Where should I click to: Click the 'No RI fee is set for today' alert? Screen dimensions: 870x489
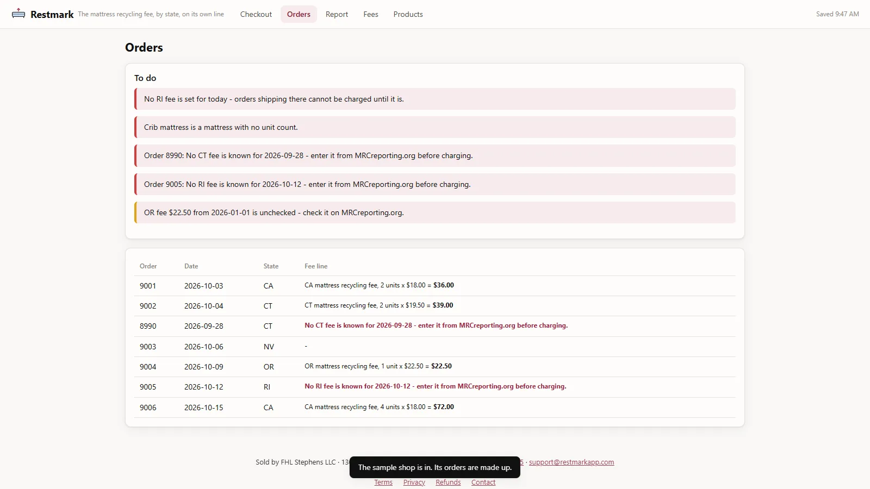pos(435,99)
